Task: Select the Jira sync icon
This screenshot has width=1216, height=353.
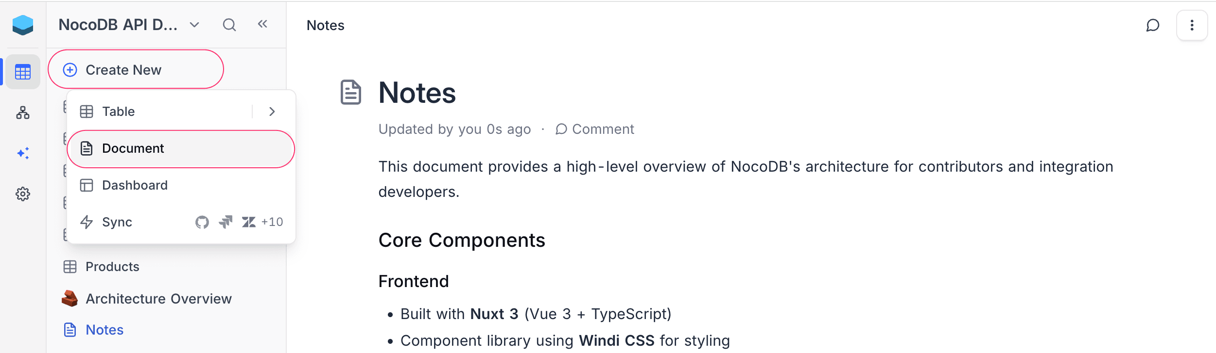Action: click(x=226, y=222)
